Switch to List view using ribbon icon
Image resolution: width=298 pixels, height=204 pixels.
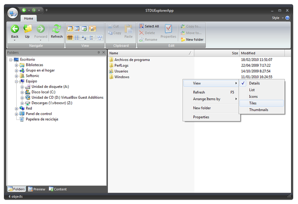point(77,37)
